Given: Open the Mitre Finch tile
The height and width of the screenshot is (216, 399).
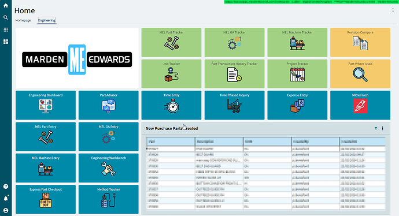Looking at the screenshot, I should pos(360,105).
